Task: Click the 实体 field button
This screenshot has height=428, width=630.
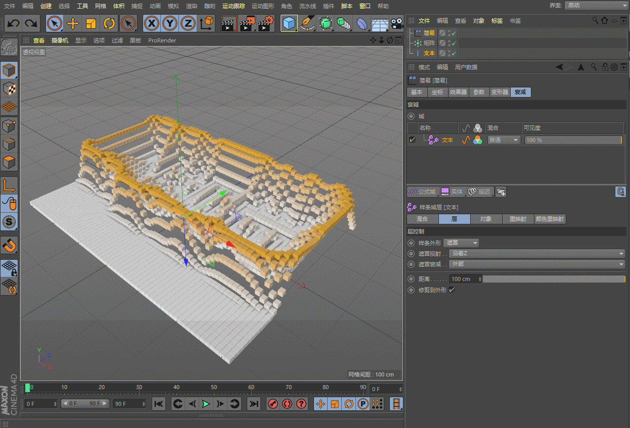Action: point(452,192)
